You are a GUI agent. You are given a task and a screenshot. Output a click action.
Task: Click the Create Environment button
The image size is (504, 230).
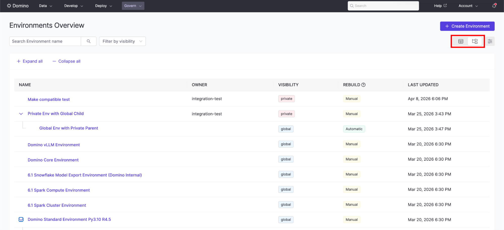tap(467, 26)
